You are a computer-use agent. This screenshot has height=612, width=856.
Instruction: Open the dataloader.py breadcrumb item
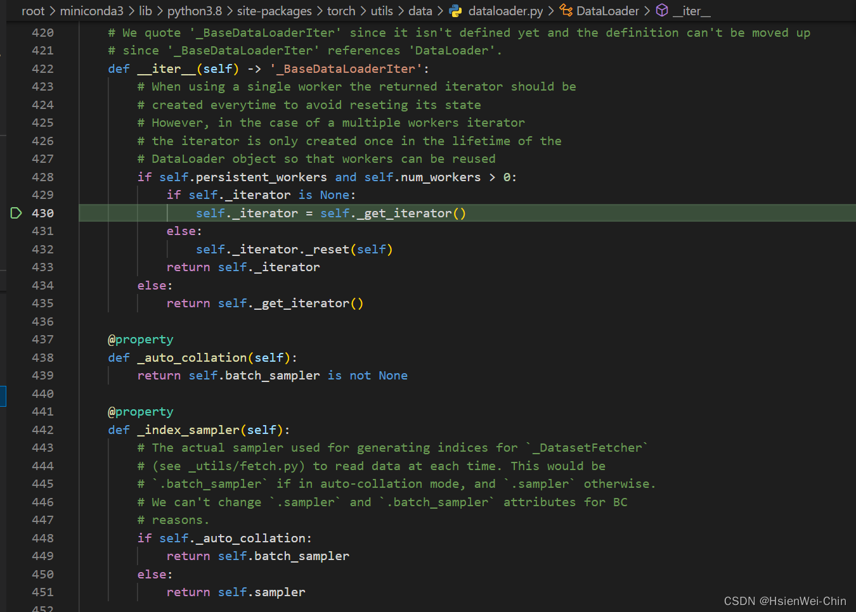(x=505, y=11)
